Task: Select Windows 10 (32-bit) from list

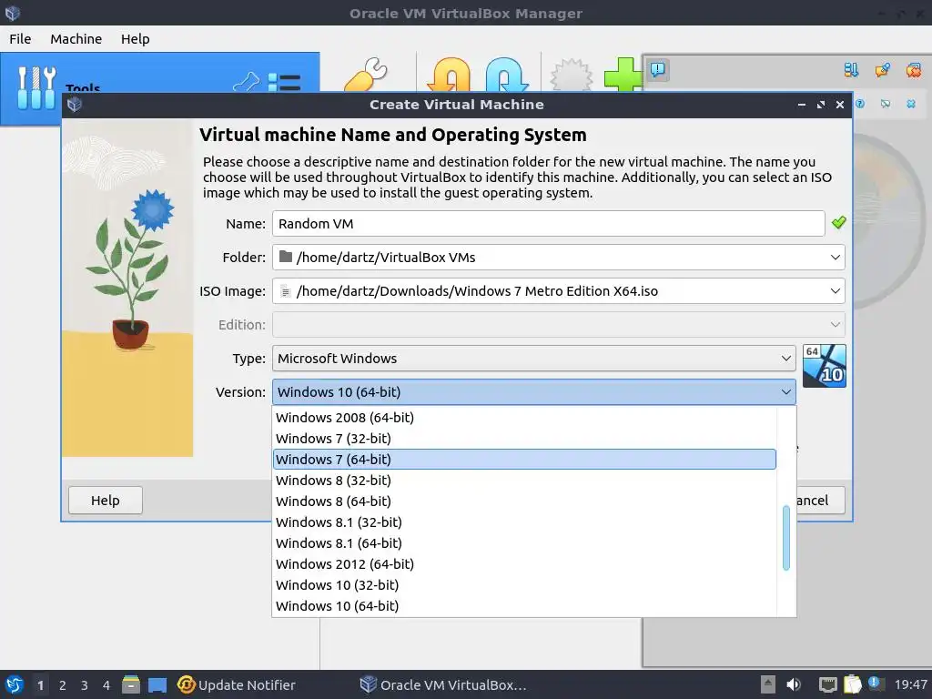Action: pyautogui.click(x=524, y=585)
